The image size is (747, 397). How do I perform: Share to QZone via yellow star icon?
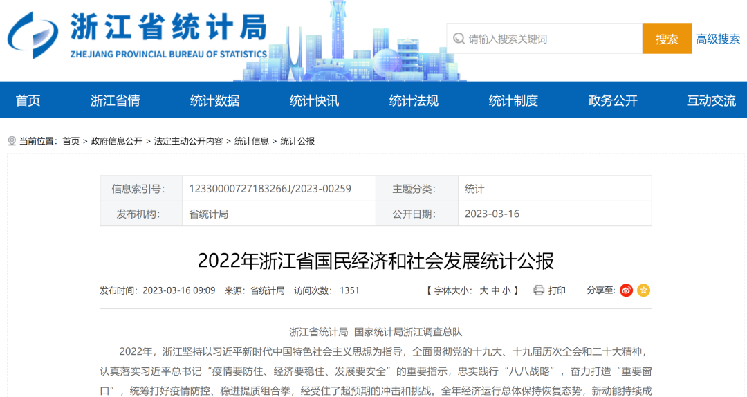pos(644,290)
